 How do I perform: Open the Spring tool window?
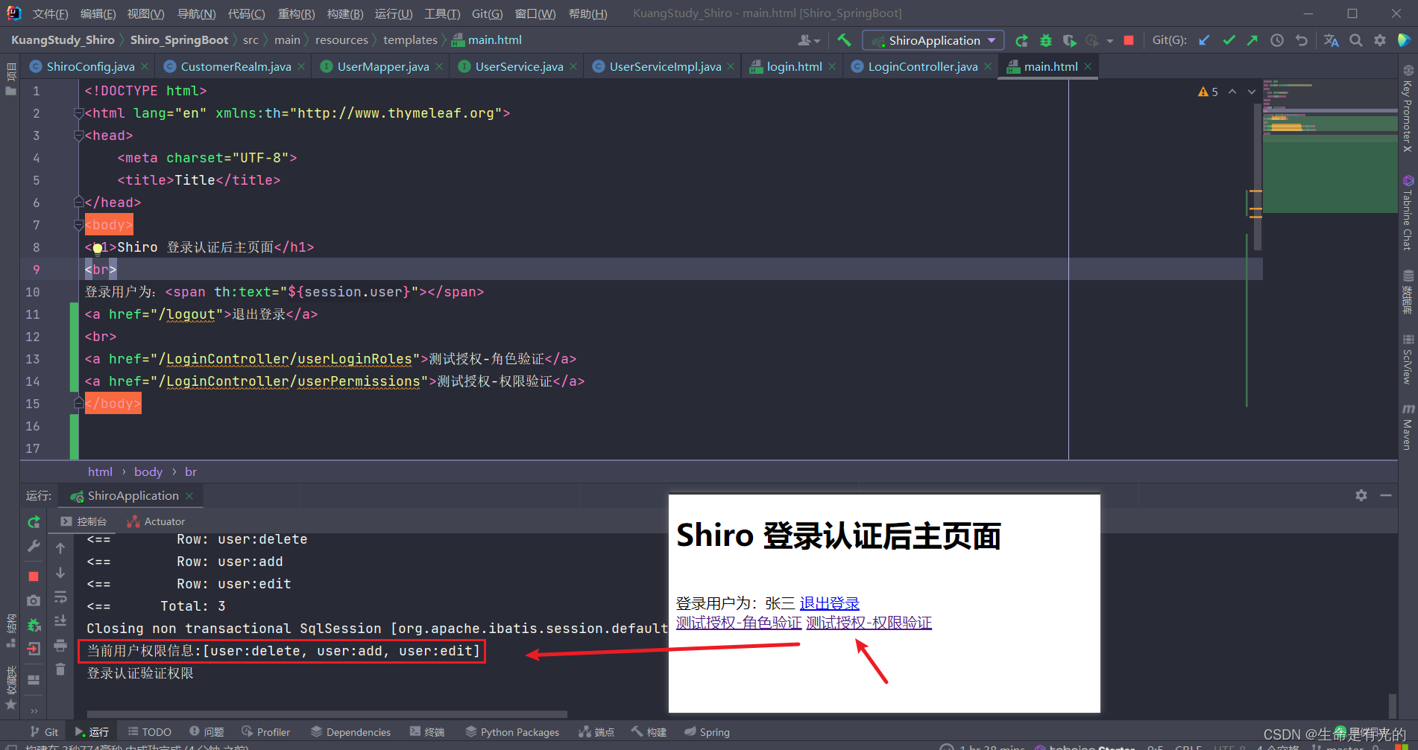(708, 732)
